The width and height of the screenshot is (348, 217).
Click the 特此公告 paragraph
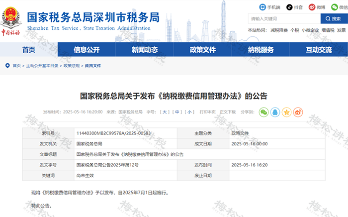(42, 206)
